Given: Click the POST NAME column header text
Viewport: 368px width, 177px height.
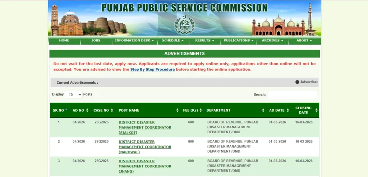Looking at the screenshot, I should point(129,111).
